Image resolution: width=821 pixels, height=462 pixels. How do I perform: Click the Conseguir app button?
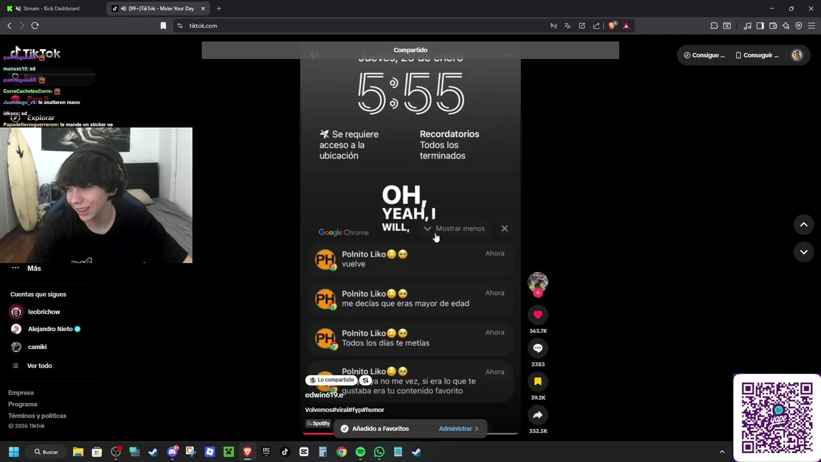tap(757, 55)
